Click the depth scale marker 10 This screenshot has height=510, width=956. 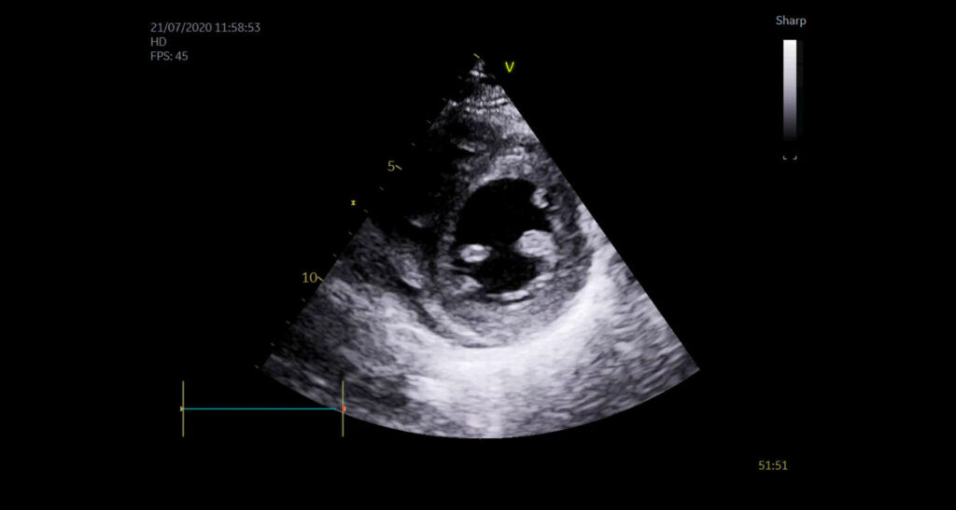coord(310,278)
